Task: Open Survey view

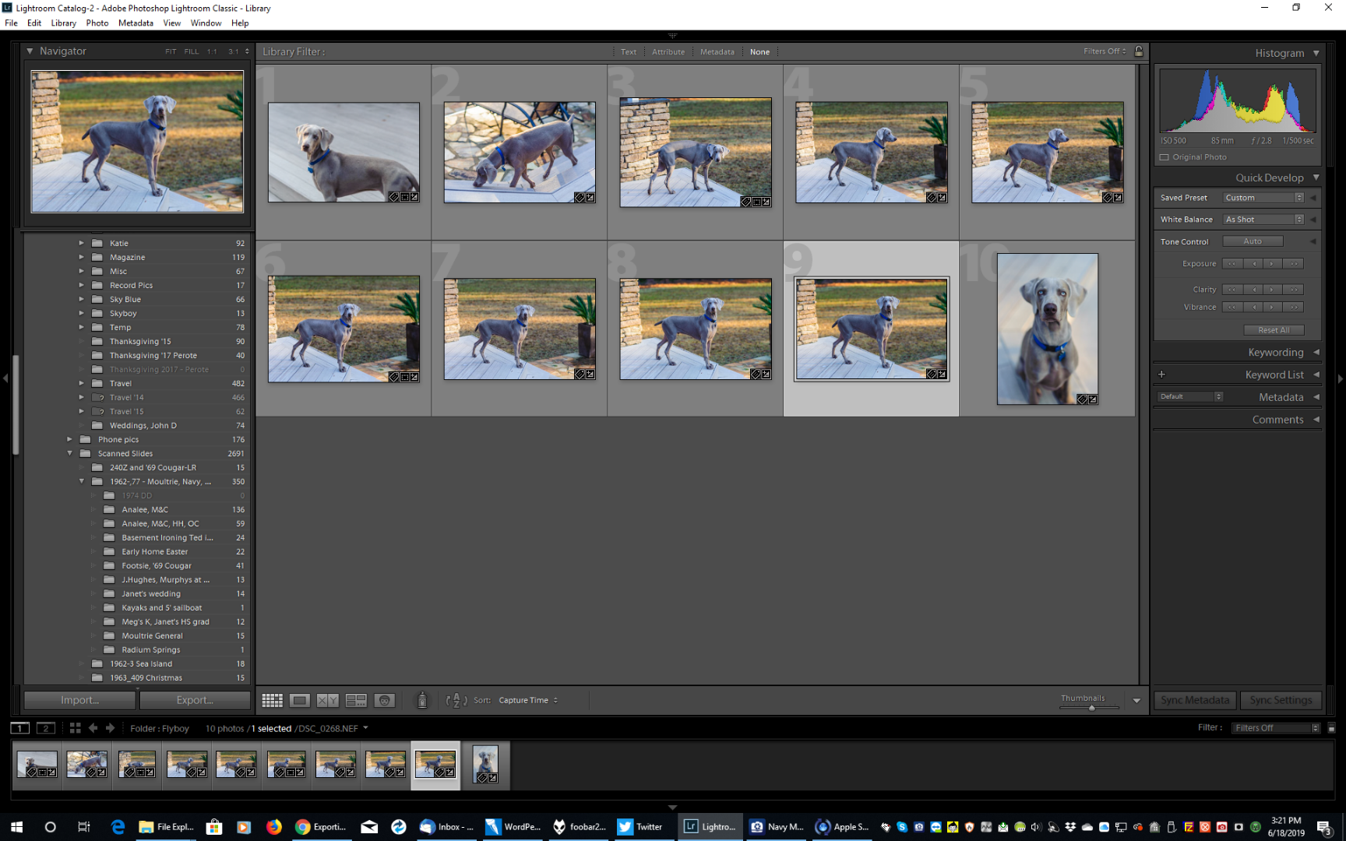Action: click(356, 700)
